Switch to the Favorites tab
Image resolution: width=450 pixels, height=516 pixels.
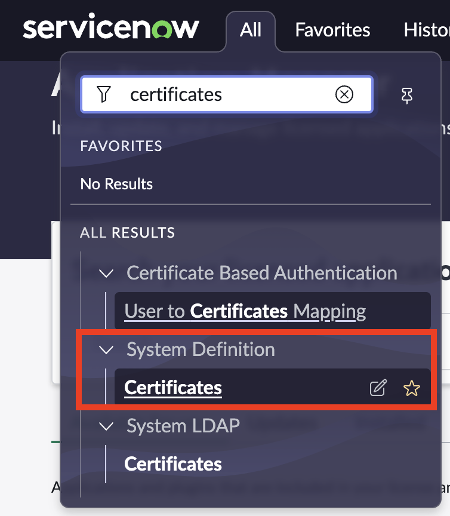(332, 30)
